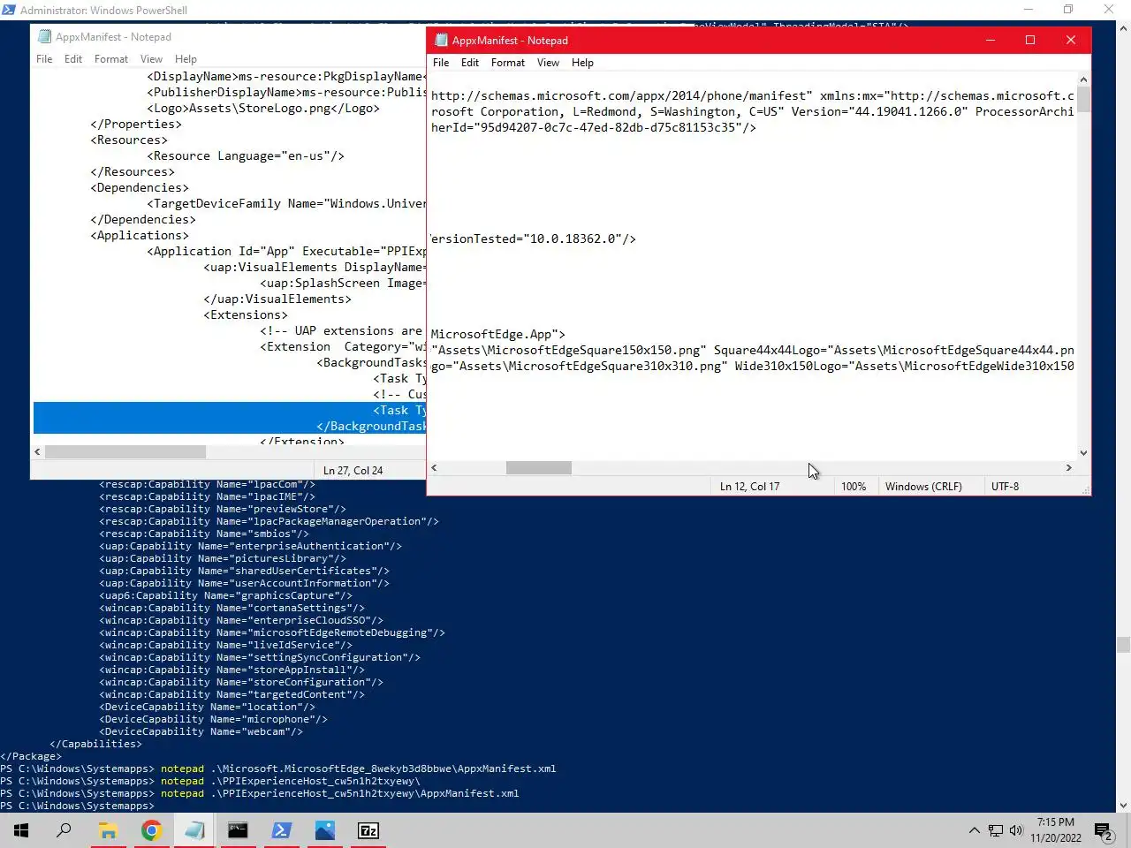
Task: Click back Notepad scroll left arrow
Action: [37, 451]
